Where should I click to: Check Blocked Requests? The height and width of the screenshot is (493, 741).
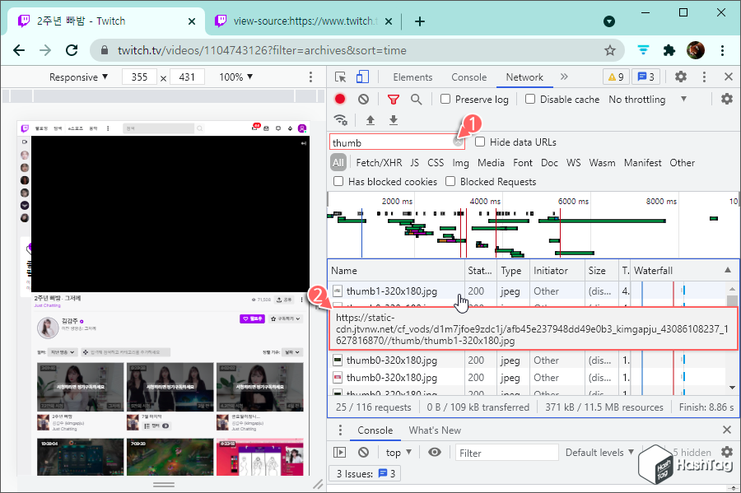pyautogui.click(x=450, y=181)
